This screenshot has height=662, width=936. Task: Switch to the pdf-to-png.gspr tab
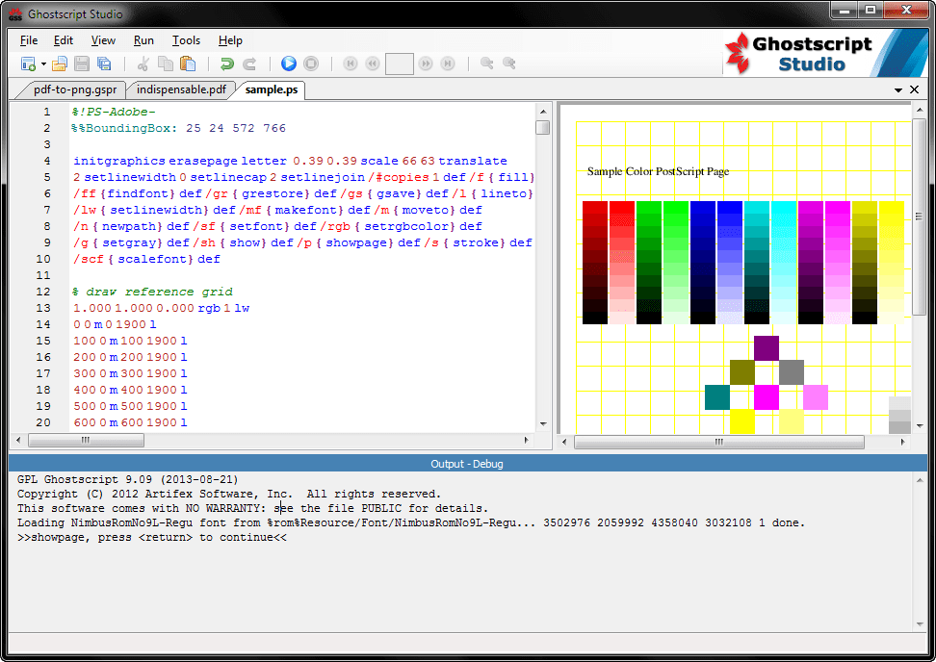75,89
